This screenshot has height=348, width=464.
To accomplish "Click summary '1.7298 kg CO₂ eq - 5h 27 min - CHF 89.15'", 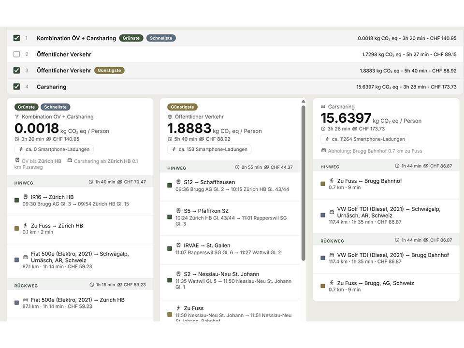I will [409, 55].
